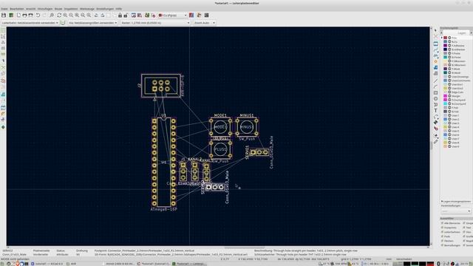Click left arrow of appearance panel tabs

[441, 33]
